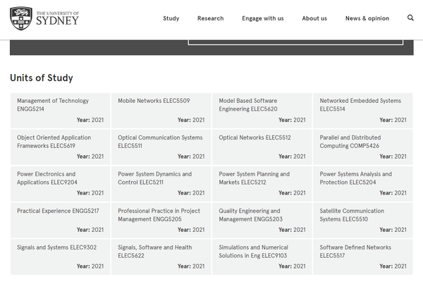Open Power System Dynamics and Control ELEC5211
Image resolution: width=423 pixels, height=289 pixels.
[161, 184]
